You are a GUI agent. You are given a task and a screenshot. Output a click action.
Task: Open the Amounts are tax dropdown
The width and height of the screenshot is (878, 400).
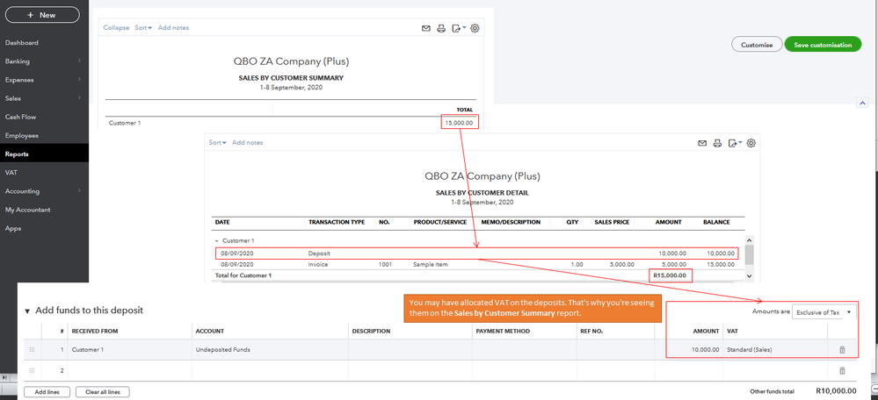(x=824, y=312)
